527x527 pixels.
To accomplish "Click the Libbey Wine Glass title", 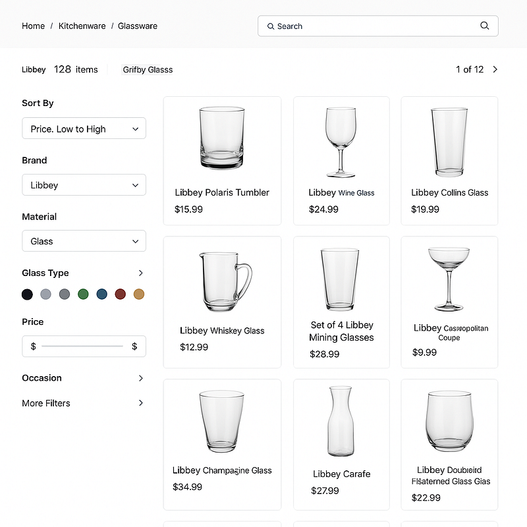I will click(341, 192).
